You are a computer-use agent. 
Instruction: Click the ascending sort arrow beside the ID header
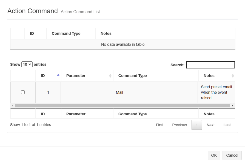[x=58, y=75]
